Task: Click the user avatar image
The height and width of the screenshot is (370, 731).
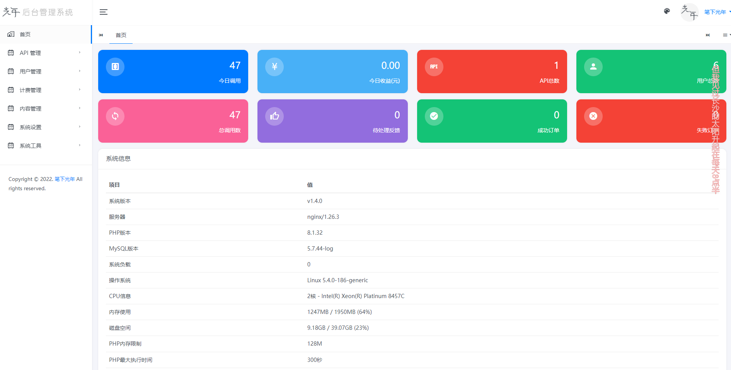Action: point(689,12)
